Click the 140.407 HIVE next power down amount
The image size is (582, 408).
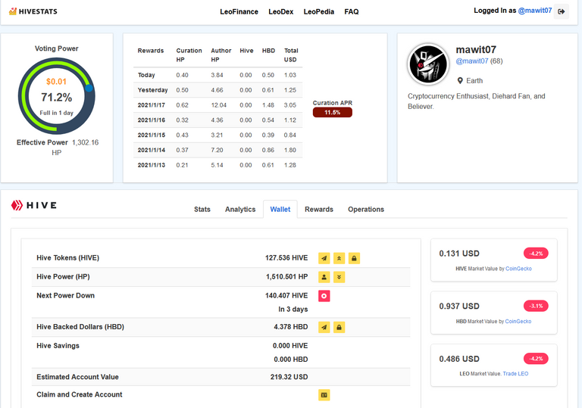tap(286, 296)
